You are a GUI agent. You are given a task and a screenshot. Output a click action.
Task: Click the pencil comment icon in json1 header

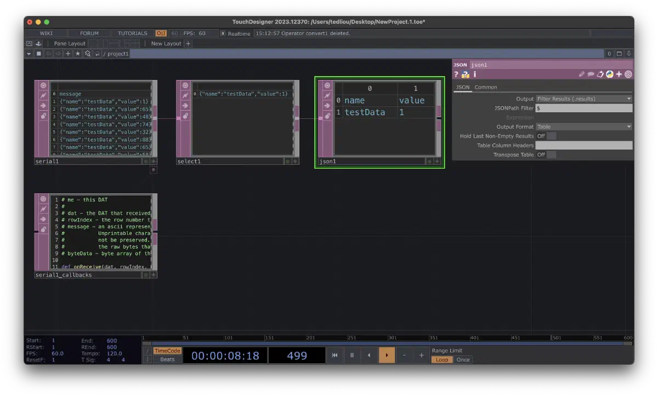coord(582,74)
